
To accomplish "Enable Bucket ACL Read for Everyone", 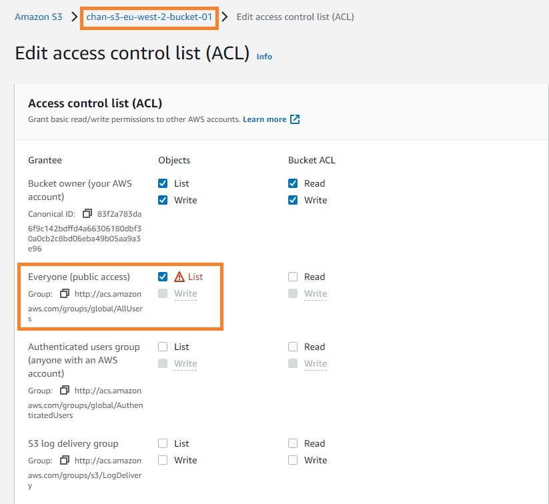I will coord(293,277).
